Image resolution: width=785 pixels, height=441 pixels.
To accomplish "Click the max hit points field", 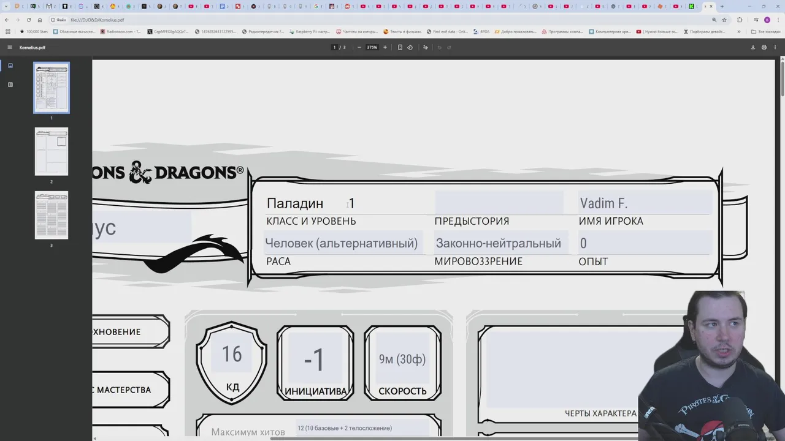I will pos(362,428).
